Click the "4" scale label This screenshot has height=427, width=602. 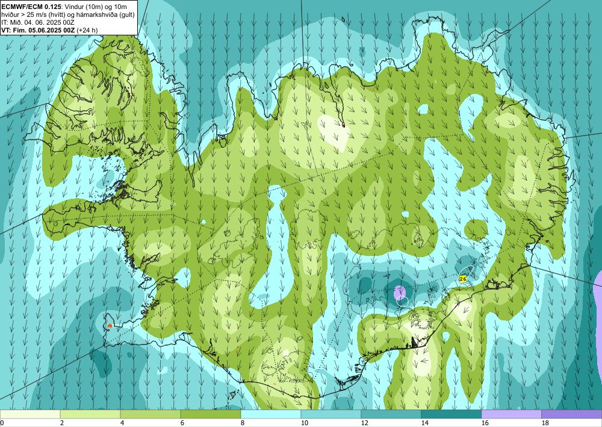pos(122,423)
